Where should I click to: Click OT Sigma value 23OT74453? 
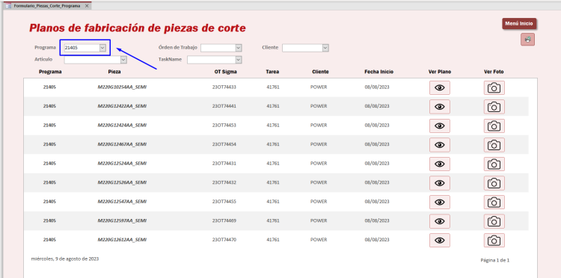click(224, 125)
